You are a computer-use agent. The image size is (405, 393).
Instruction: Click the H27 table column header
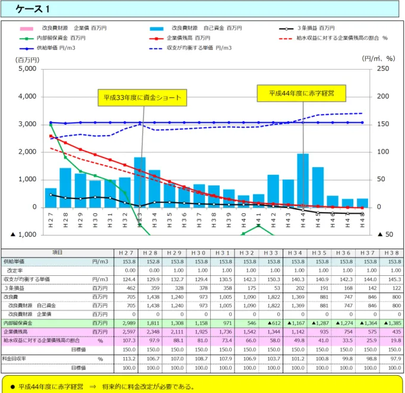pos(126,253)
